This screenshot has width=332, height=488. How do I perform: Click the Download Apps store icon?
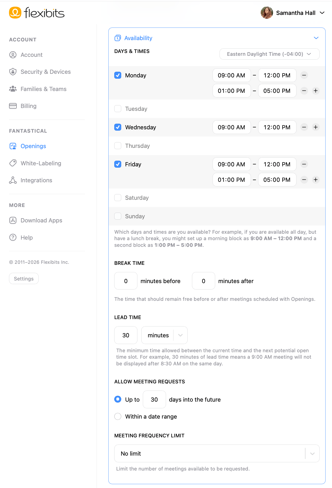pos(13,220)
